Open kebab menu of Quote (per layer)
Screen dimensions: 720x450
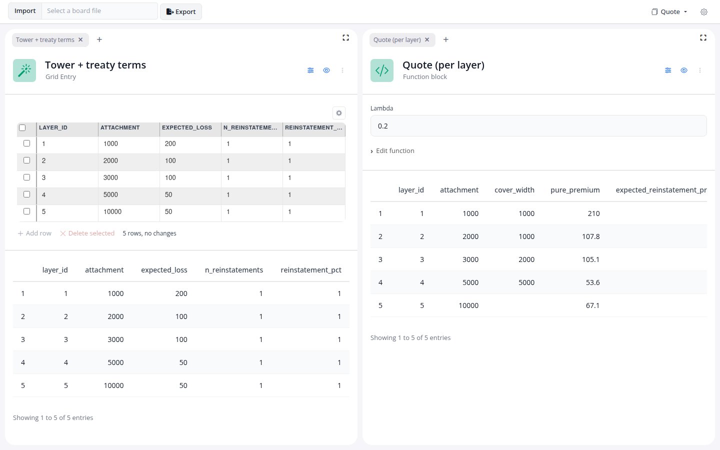(700, 70)
